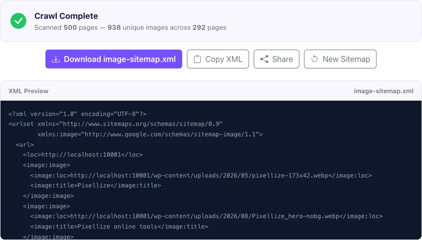Click the <loc>http://localhost:10001</loc> line
The height and width of the screenshot is (240, 422).
pyautogui.click(x=83, y=155)
